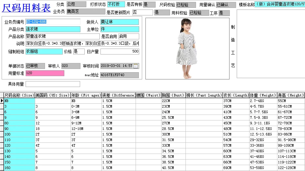The height and width of the screenshot is (171, 305).
Task: Select the NB row arrow indicator
Action: 2,100
